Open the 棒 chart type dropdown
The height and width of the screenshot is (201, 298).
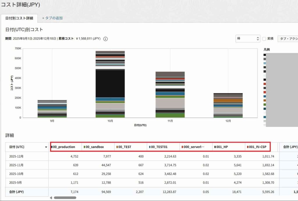(248, 38)
